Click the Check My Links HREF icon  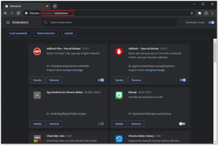tap(37, 139)
